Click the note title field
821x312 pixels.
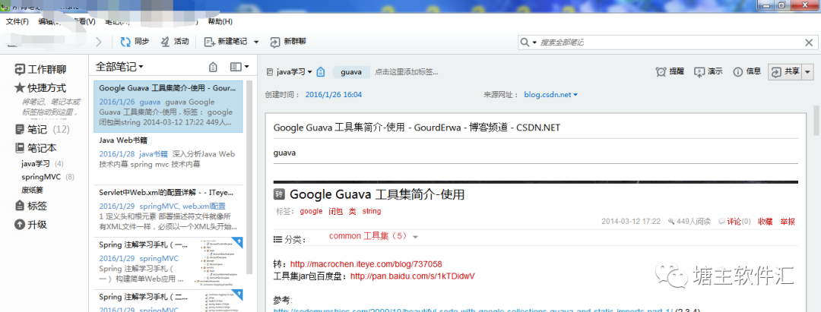[x=535, y=128]
